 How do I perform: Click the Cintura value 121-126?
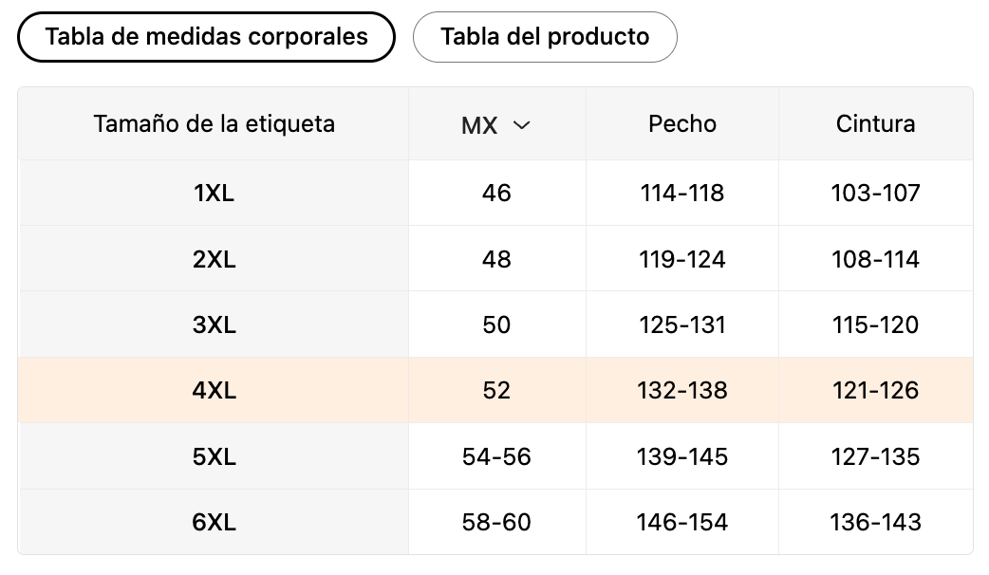point(875,390)
